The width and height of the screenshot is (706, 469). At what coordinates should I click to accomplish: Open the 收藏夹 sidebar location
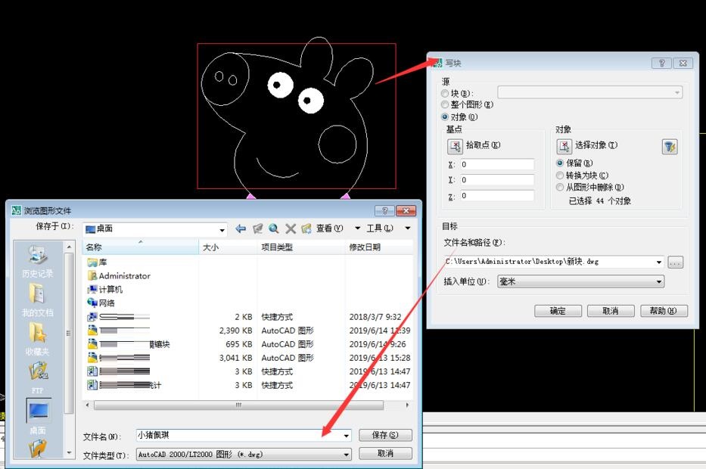click(37, 339)
